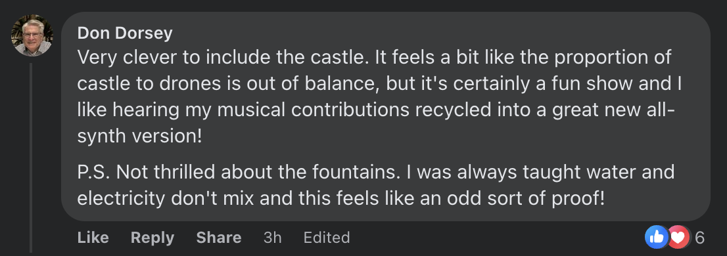This screenshot has height=256, width=727.
Task: Click the 'synth version!' text line
Action: [139, 136]
